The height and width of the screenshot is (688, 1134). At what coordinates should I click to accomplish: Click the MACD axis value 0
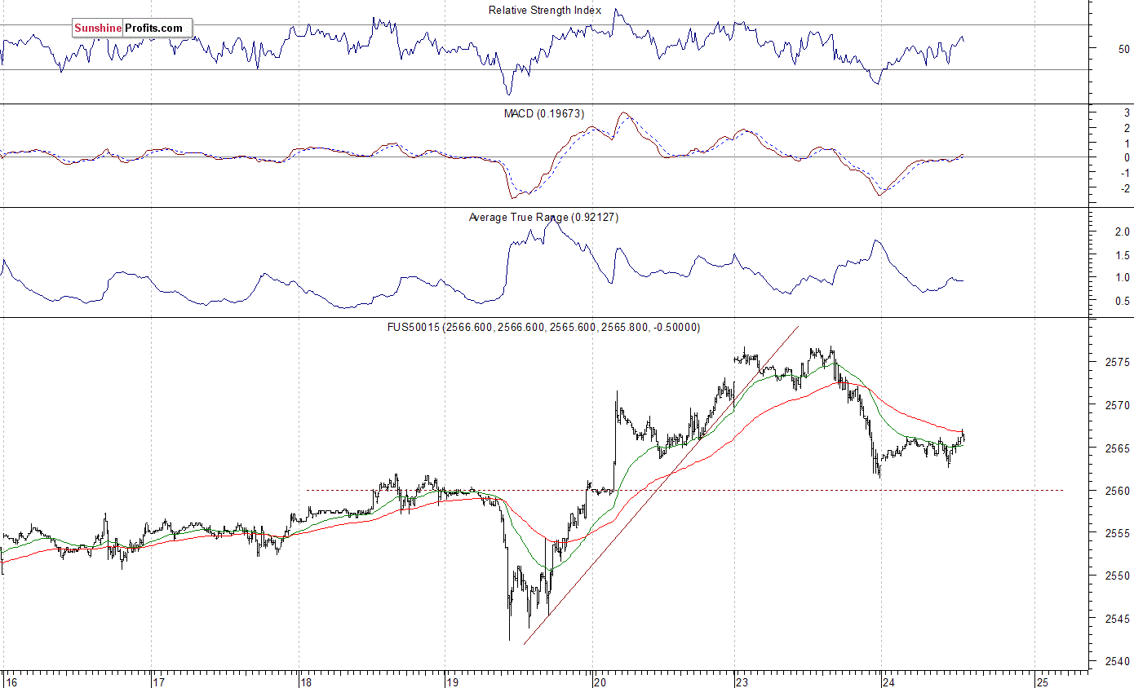coord(1127,157)
